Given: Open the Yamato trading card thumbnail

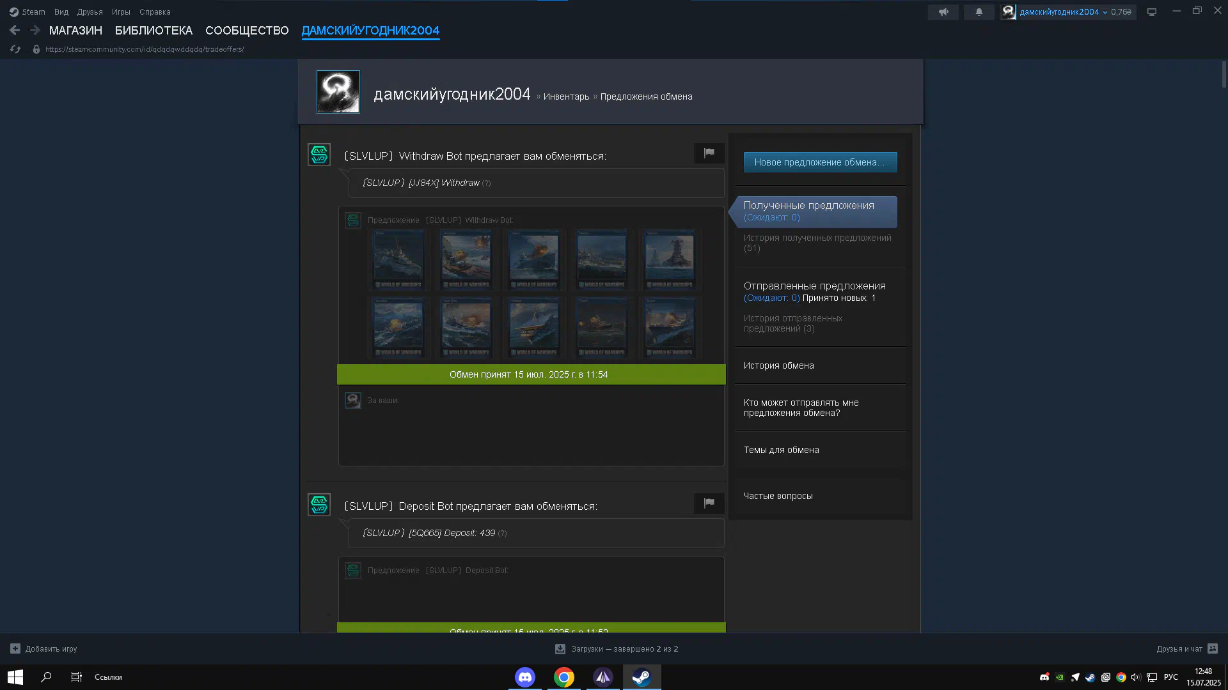Looking at the screenshot, I should (x=670, y=259).
